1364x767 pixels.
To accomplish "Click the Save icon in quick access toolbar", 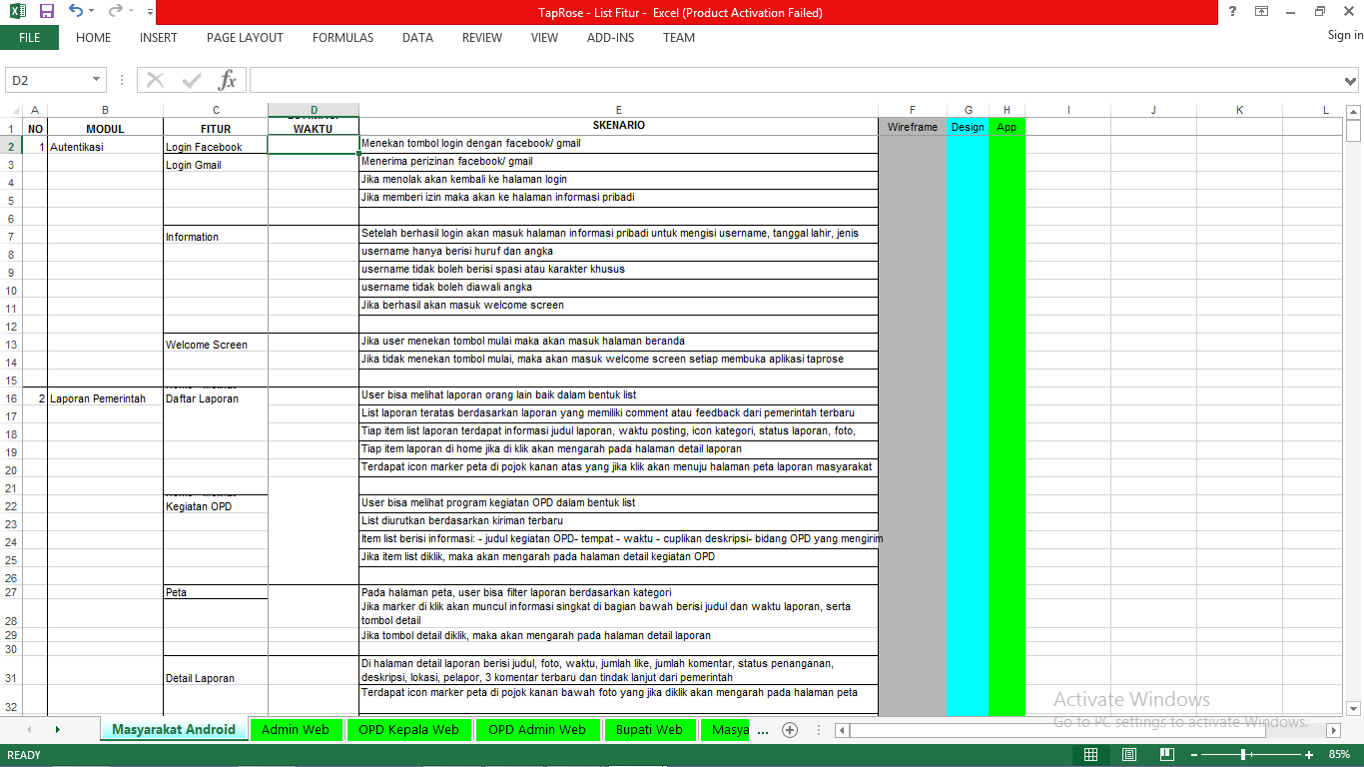I will click(46, 11).
